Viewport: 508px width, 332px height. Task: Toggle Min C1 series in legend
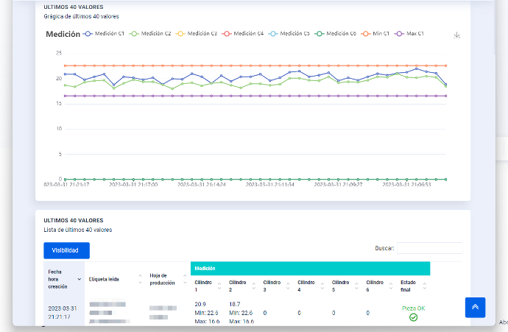375,33
